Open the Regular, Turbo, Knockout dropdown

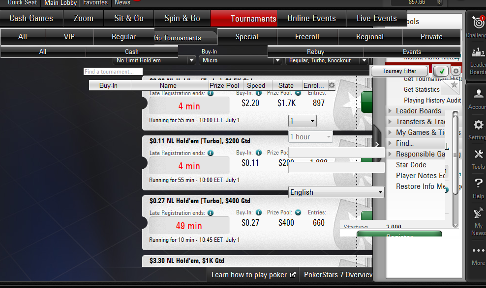[x=327, y=60]
